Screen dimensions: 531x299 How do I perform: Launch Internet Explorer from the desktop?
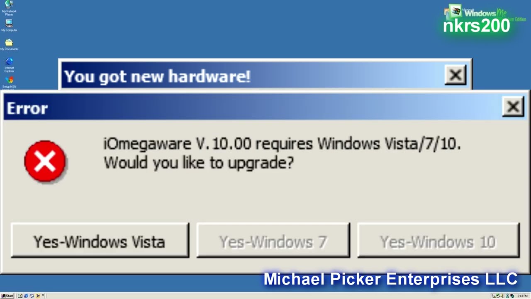(x=9, y=65)
